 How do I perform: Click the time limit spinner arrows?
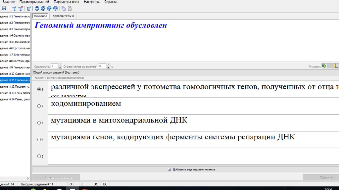coord(108,66)
